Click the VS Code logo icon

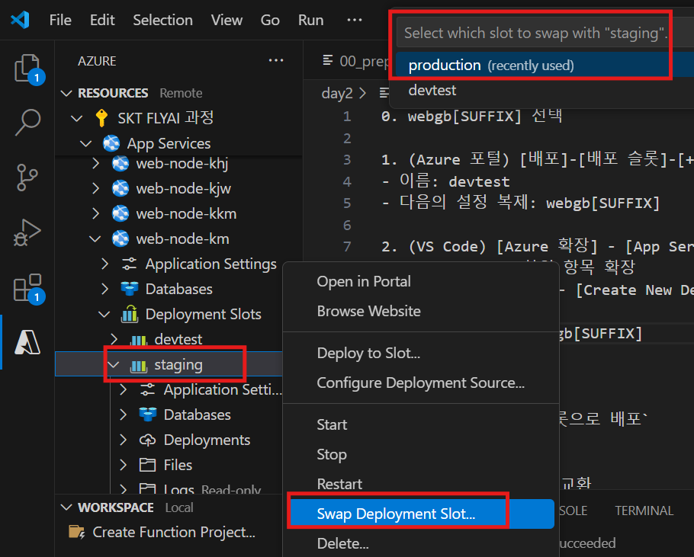click(21, 20)
